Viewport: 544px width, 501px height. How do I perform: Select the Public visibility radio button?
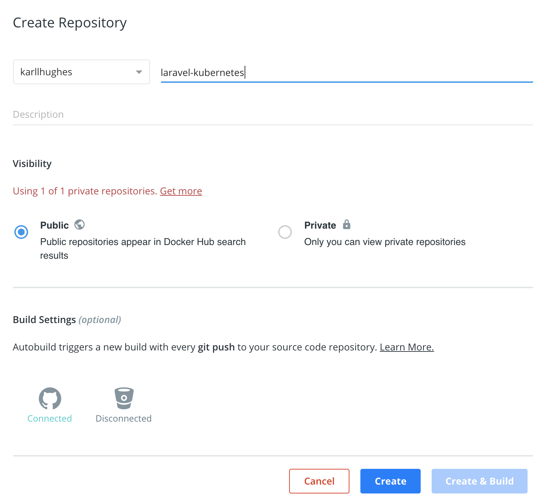click(21, 232)
